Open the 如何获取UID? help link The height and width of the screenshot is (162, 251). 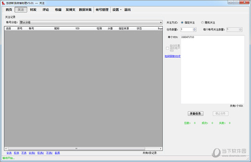(172, 56)
